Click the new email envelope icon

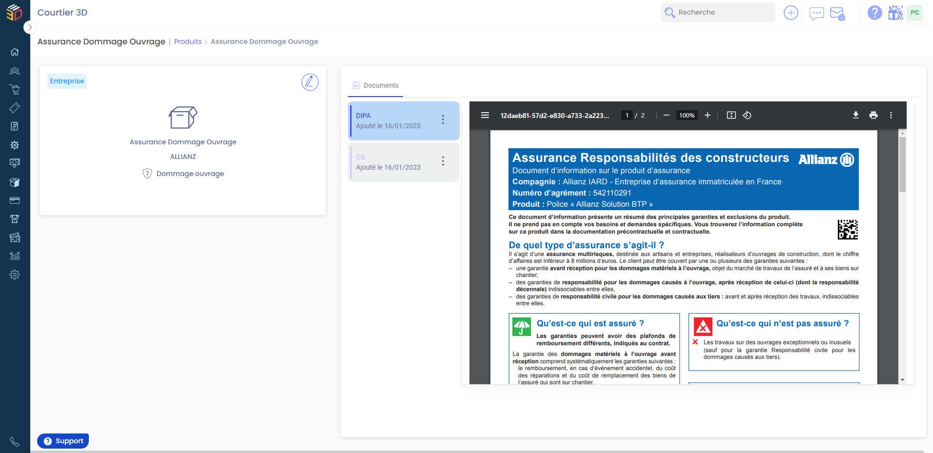(x=837, y=14)
